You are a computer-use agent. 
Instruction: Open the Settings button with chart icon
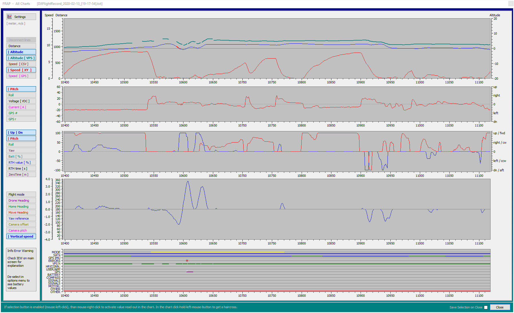21,17
